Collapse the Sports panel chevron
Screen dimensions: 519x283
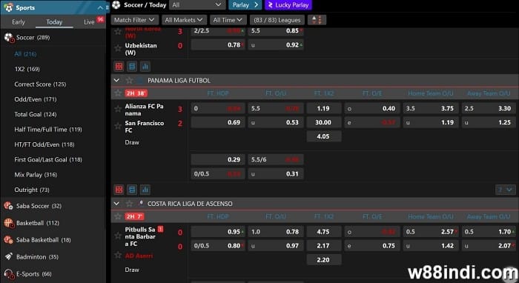(100, 7)
